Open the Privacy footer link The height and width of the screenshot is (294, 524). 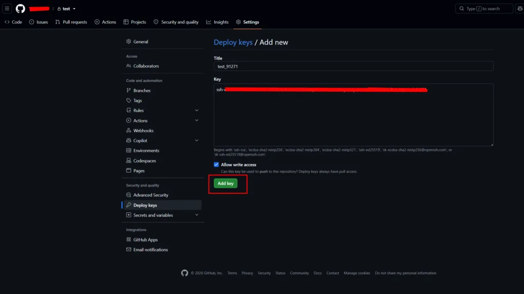tap(247, 273)
